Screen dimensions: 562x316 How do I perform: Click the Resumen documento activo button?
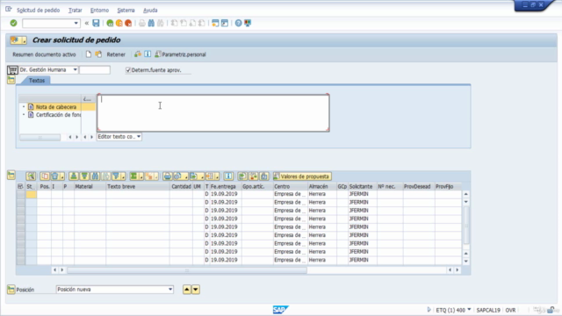pos(44,54)
